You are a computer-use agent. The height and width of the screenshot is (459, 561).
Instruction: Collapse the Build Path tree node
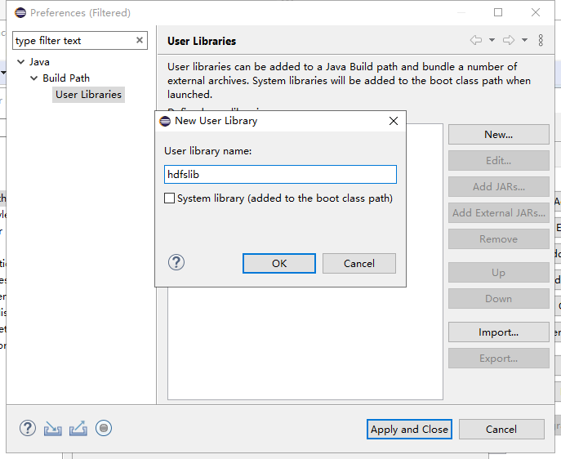pyautogui.click(x=34, y=78)
